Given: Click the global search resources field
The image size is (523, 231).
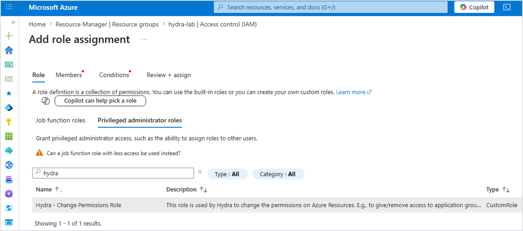Looking at the screenshot, I should 330,7.
